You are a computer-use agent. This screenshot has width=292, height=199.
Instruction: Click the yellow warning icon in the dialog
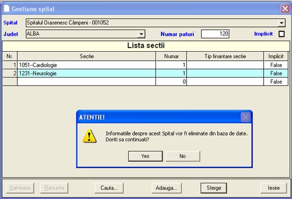[90, 136]
